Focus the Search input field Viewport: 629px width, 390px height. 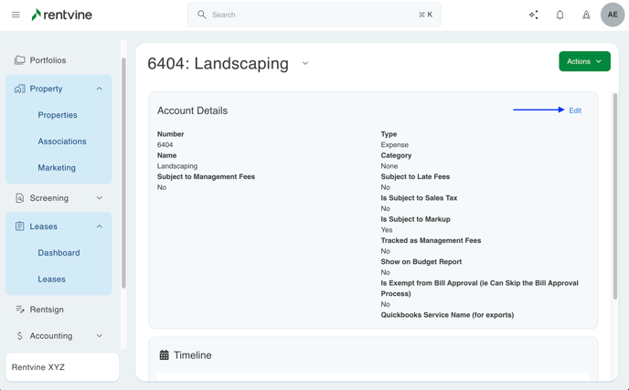click(311, 15)
